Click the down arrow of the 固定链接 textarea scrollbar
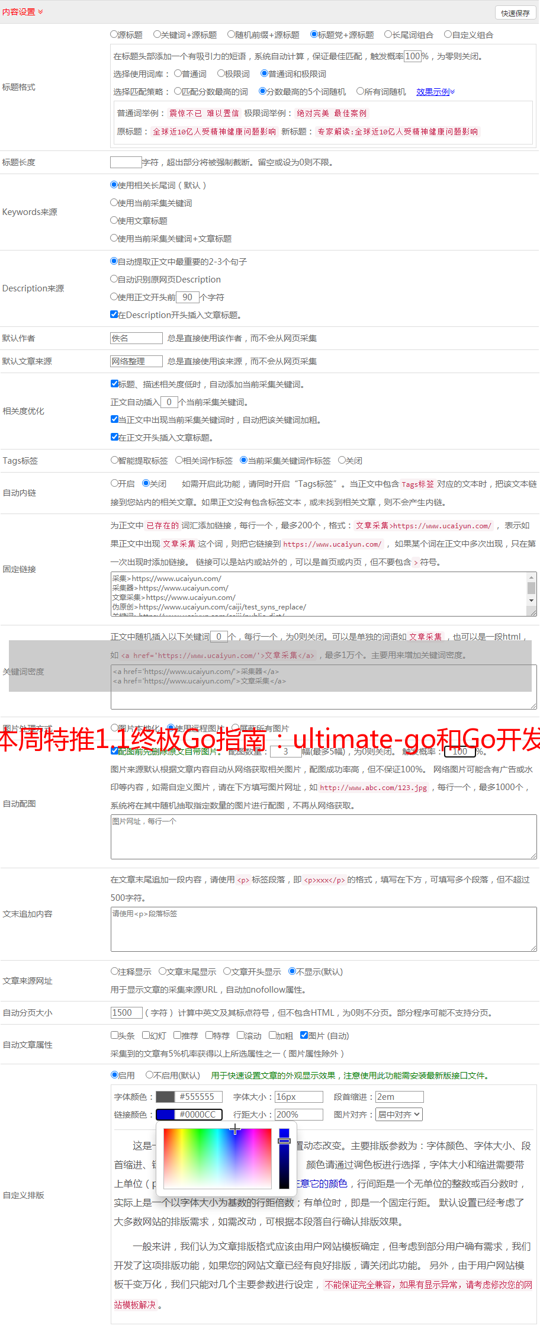540x1332 pixels. tap(531, 601)
